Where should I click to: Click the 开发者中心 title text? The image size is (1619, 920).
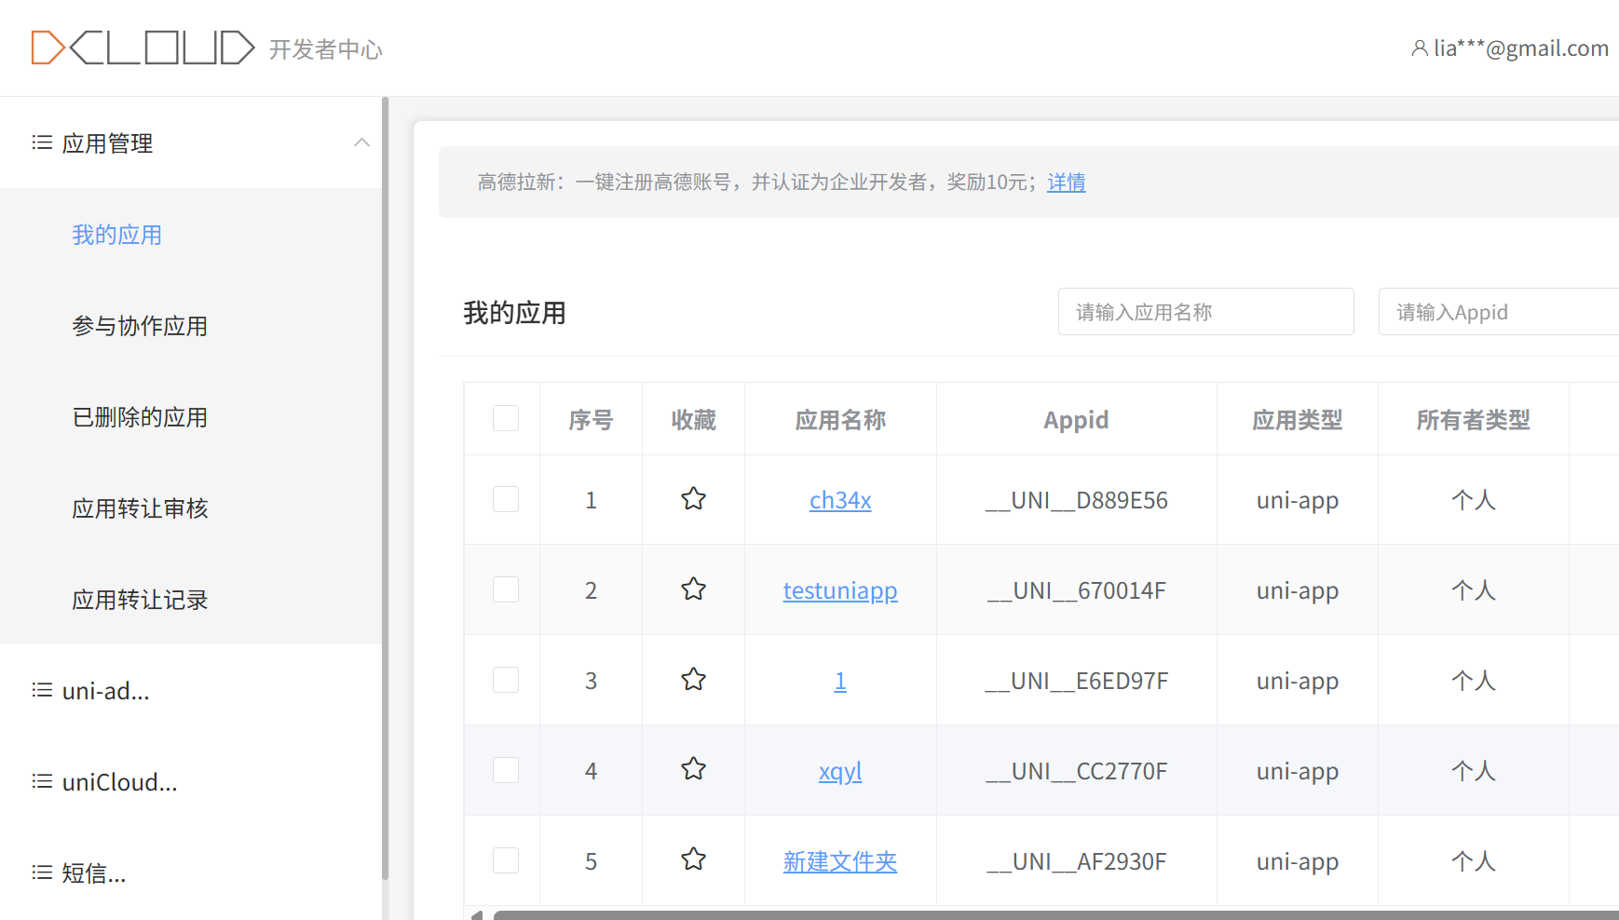point(326,49)
